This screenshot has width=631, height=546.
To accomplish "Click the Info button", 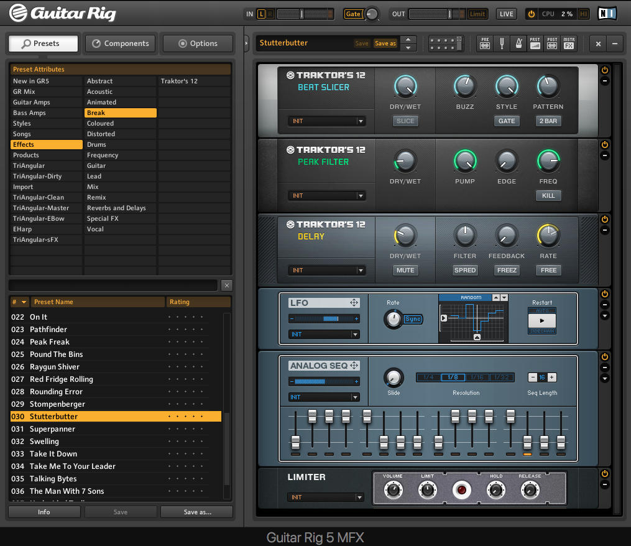I will point(44,512).
